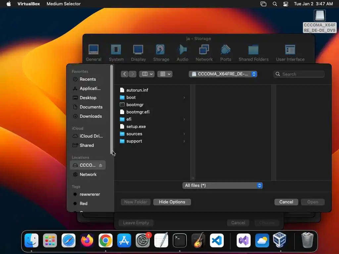Open VirtualBox from the Dock
The width and height of the screenshot is (339, 254).
click(279, 240)
